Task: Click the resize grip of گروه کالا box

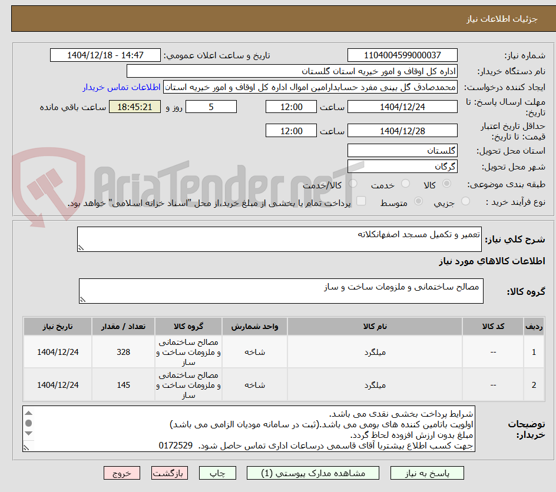Action: 82,300
